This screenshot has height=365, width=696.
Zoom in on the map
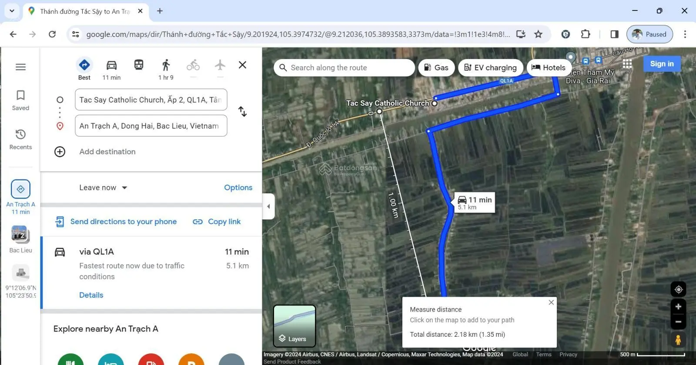(678, 307)
